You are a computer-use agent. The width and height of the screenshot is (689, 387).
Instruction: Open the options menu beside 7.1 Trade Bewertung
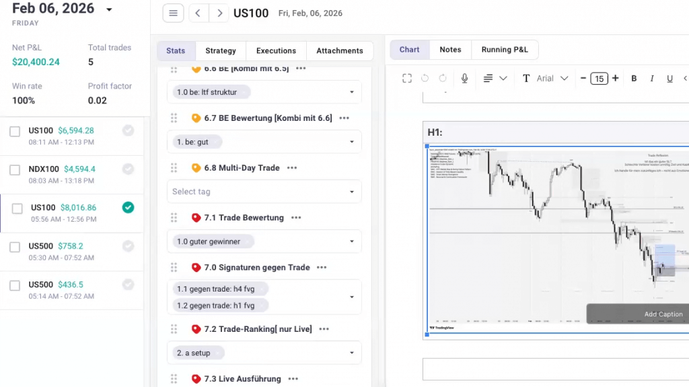tap(295, 218)
